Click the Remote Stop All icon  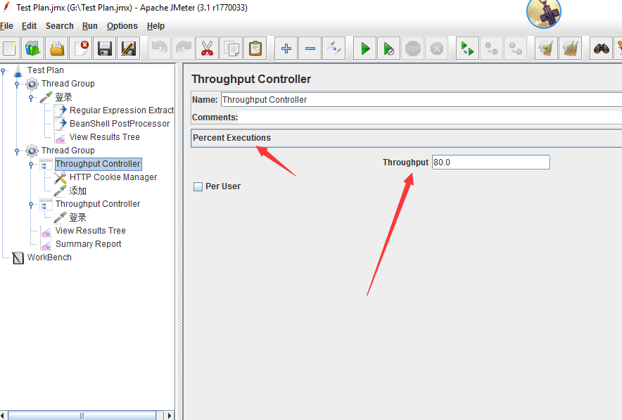pyautogui.click(x=491, y=49)
